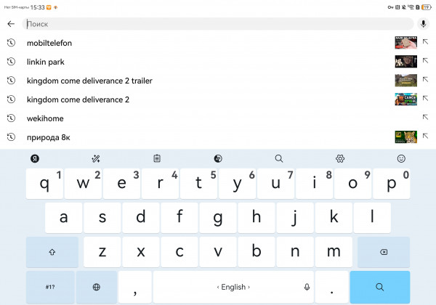Tap the 'p' key
The width and height of the screenshot is (436, 305).
[392, 183]
